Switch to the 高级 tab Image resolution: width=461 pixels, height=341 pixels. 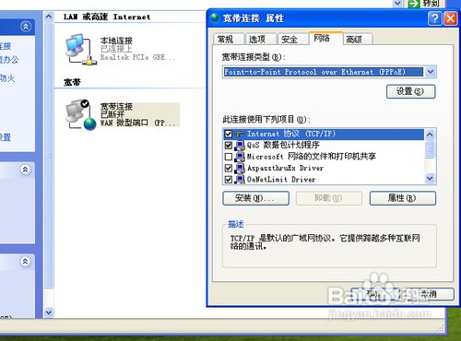[x=358, y=40]
